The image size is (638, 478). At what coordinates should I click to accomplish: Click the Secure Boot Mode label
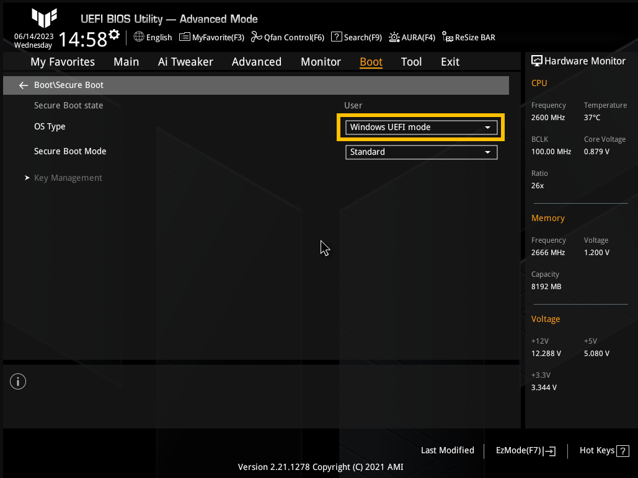[70, 151]
